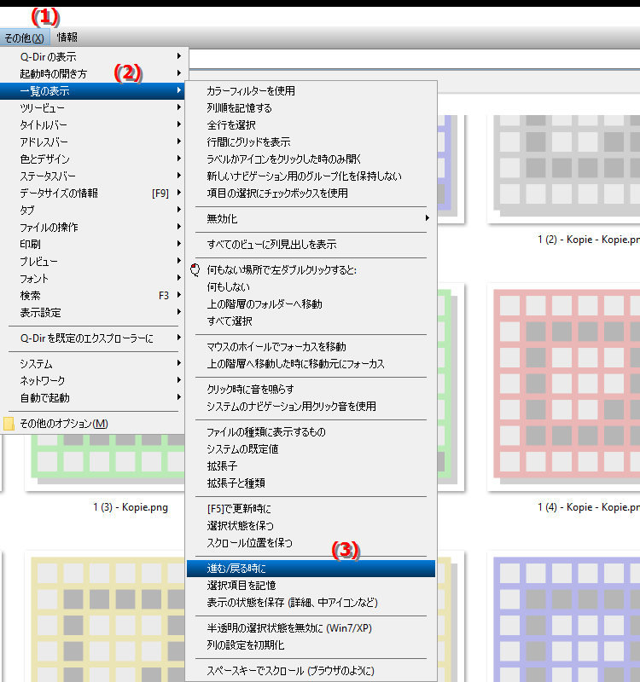Select the 何もしない option

click(311, 286)
